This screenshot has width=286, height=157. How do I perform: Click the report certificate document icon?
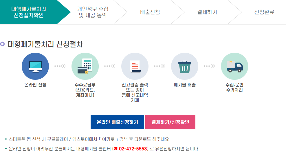point(135,66)
